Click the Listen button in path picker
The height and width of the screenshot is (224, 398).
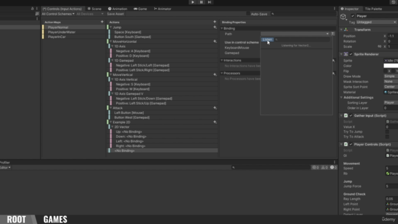(267, 40)
